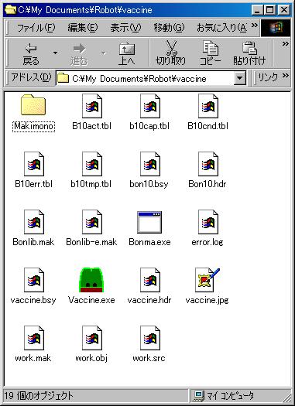
Task: Select the Bonlib-e.mak file icon
Action: click(92, 222)
